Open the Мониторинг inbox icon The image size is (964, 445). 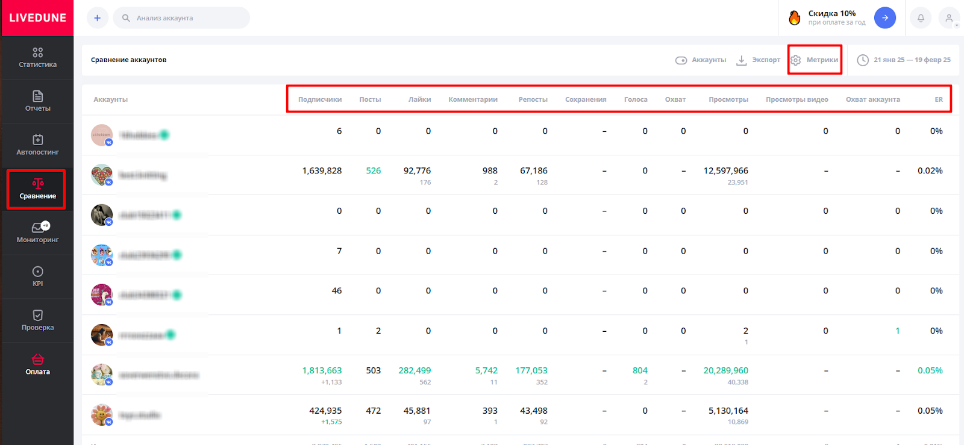37,228
